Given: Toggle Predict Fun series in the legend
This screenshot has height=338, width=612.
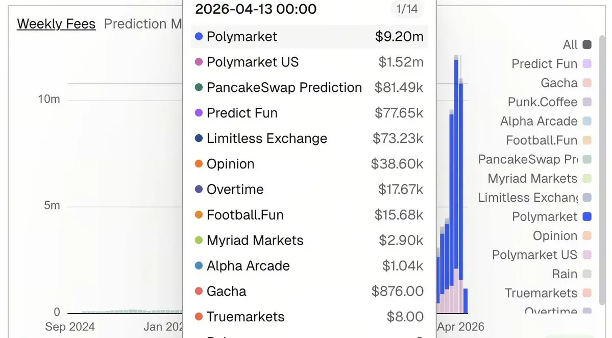Looking at the screenshot, I should tap(586, 64).
